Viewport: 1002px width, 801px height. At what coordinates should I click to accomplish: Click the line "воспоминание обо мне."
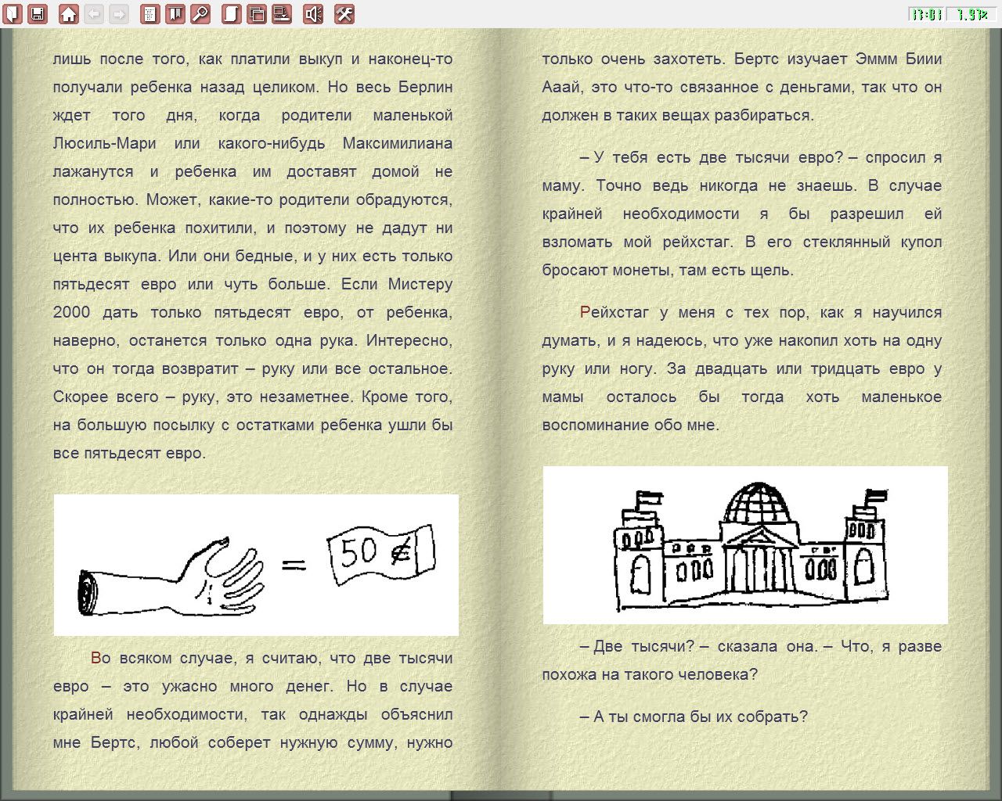click(630, 425)
